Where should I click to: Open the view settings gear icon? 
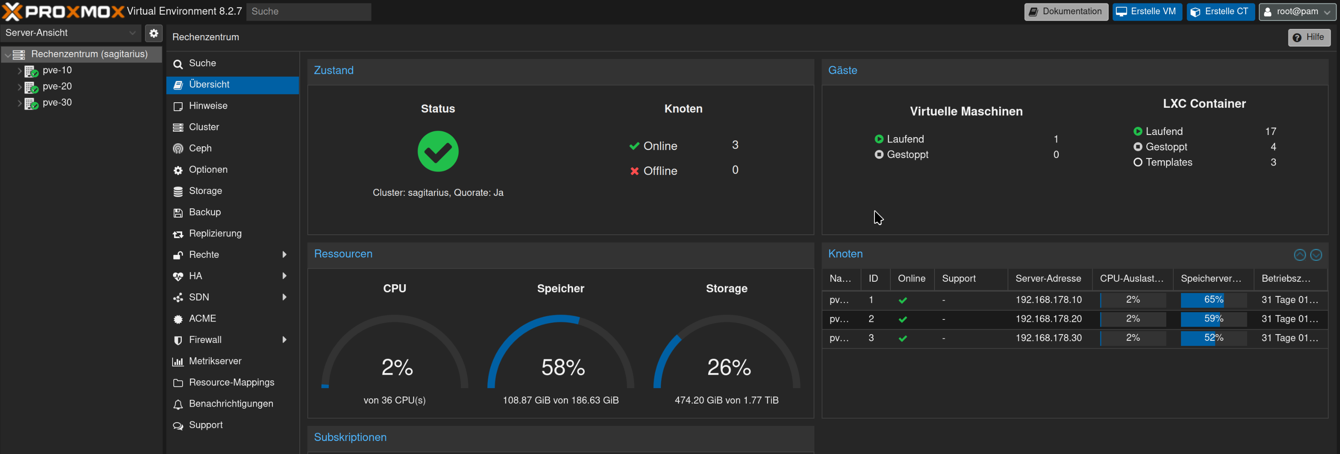coord(154,33)
